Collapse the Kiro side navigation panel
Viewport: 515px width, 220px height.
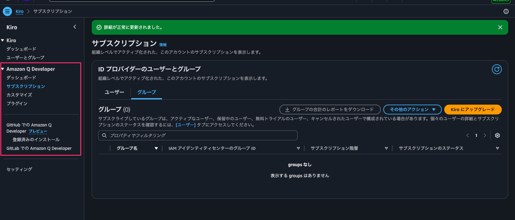(x=75, y=27)
